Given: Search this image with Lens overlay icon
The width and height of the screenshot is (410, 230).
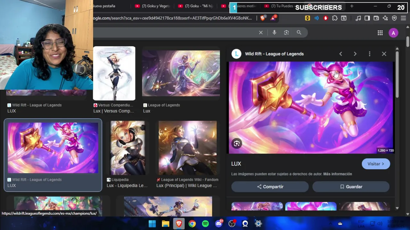Looking at the screenshot, I should [x=236, y=144].
